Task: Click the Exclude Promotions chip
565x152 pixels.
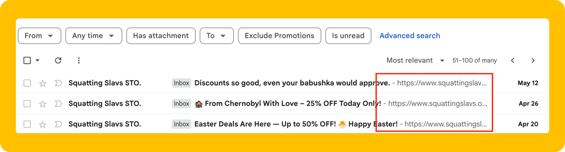Action: pos(279,35)
